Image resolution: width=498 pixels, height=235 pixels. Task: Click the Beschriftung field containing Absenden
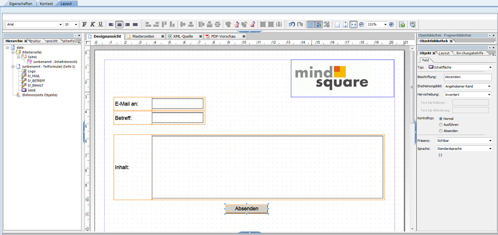pyautogui.click(x=467, y=77)
